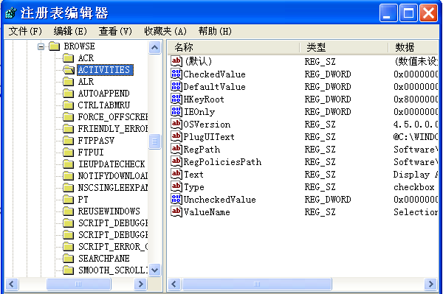Click value pane scroll right arrow
The height and width of the screenshot is (294, 443).
click(x=431, y=284)
